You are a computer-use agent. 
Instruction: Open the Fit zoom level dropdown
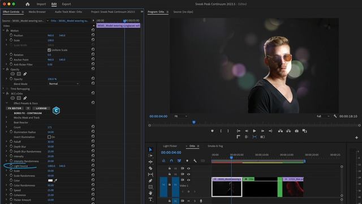[x=180, y=116]
